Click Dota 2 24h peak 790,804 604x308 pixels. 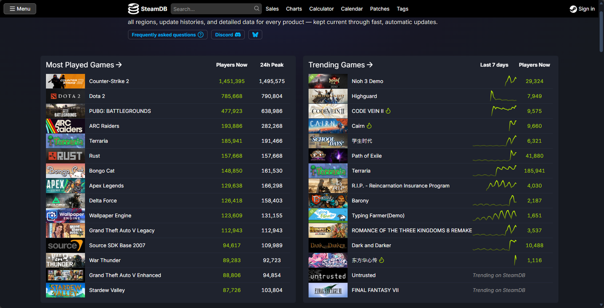point(272,96)
